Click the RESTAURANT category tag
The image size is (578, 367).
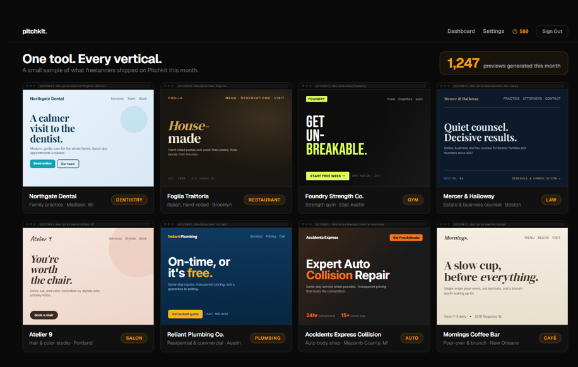pyautogui.click(x=264, y=200)
